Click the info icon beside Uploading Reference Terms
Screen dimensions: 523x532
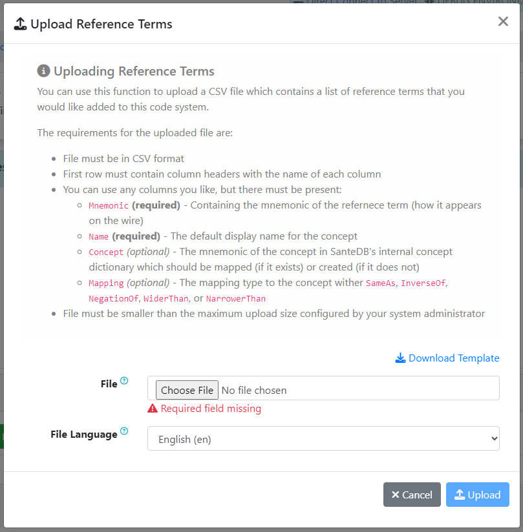click(43, 71)
